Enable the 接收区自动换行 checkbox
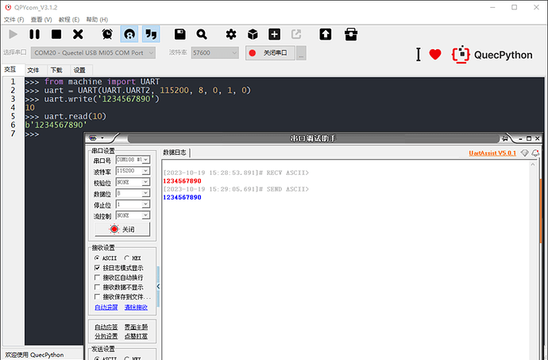The height and width of the screenshot is (360, 548). pyautogui.click(x=97, y=278)
